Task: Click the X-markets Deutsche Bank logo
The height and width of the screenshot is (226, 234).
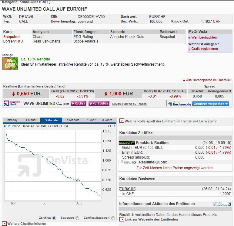Action: click(x=222, y=204)
